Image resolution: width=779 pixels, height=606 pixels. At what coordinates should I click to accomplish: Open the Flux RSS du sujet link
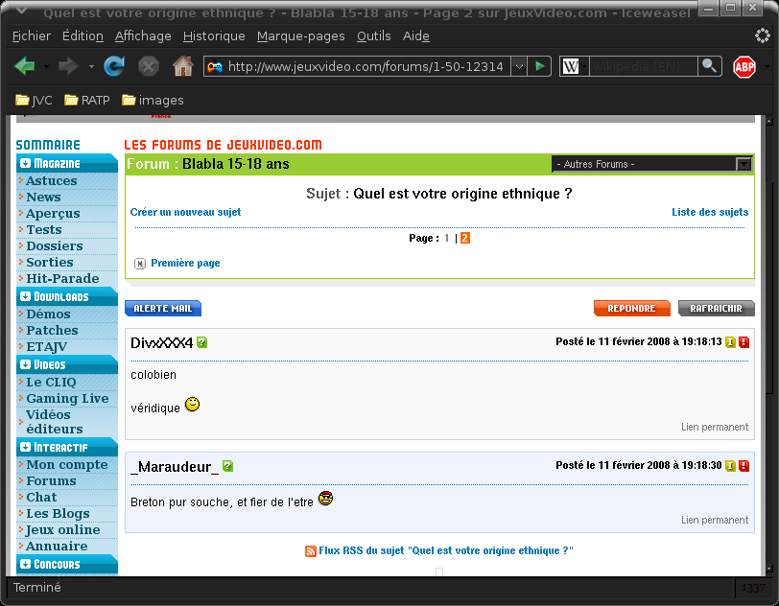coord(446,550)
